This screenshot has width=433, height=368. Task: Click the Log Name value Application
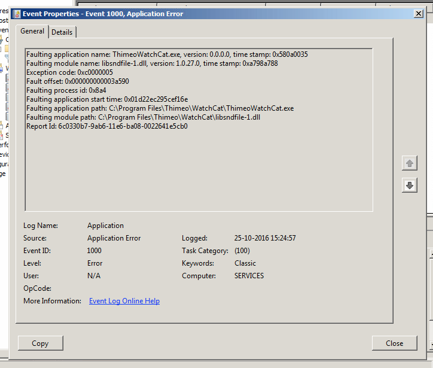[x=105, y=226]
